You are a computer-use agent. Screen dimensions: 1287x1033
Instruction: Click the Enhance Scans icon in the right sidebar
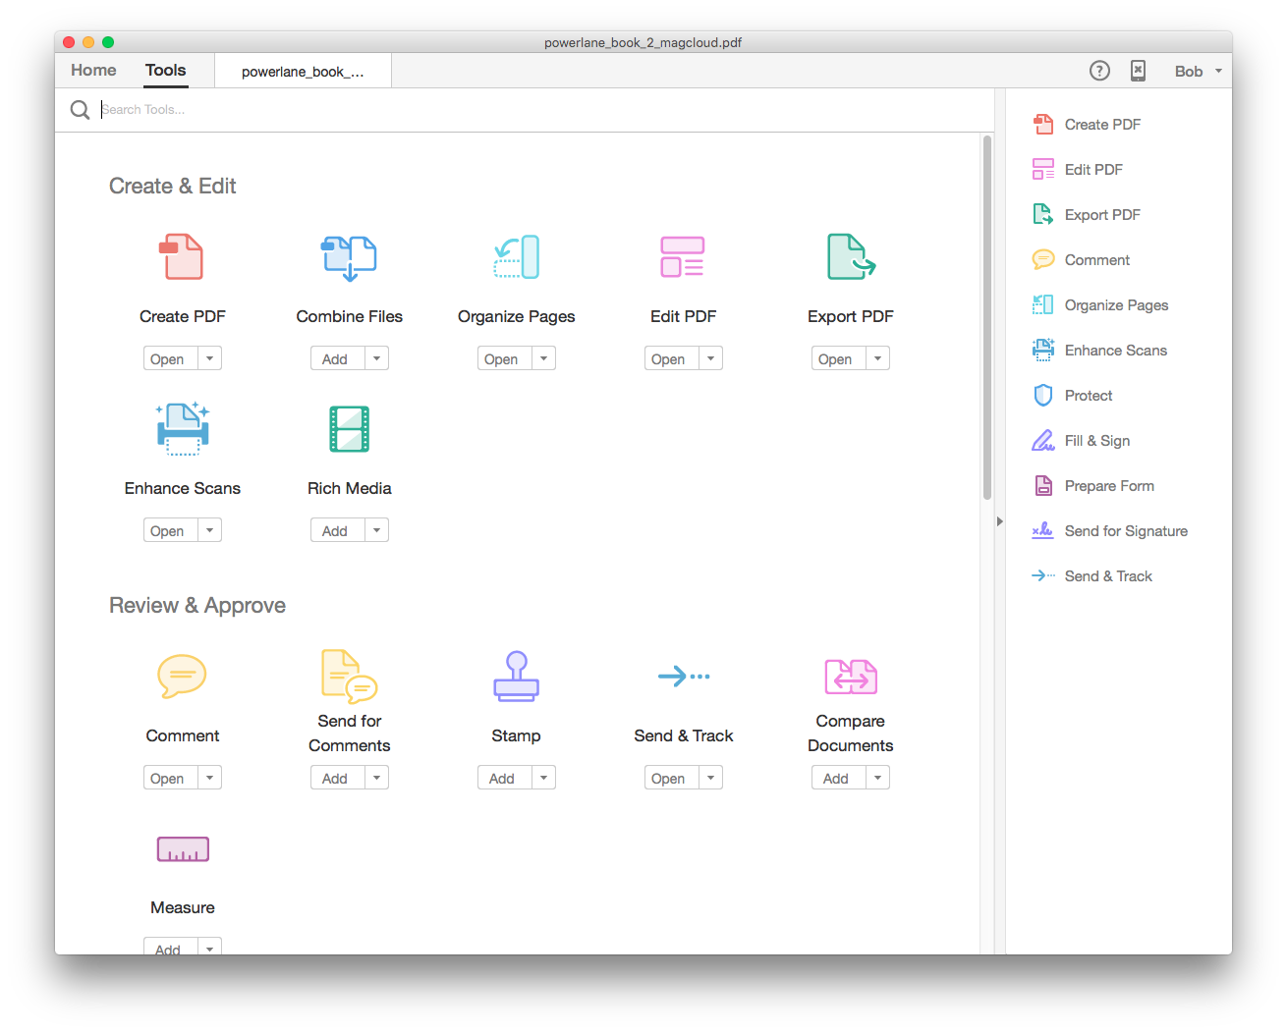(x=1043, y=351)
